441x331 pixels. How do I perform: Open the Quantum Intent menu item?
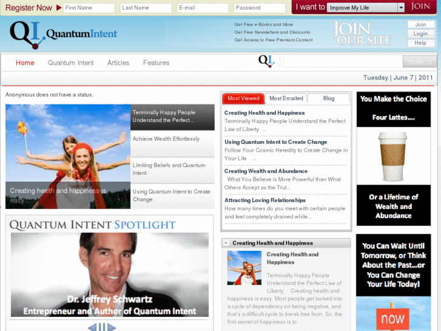click(x=70, y=63)
